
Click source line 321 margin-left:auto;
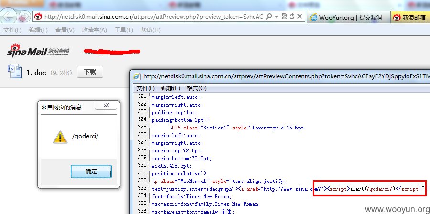(176, 97)
